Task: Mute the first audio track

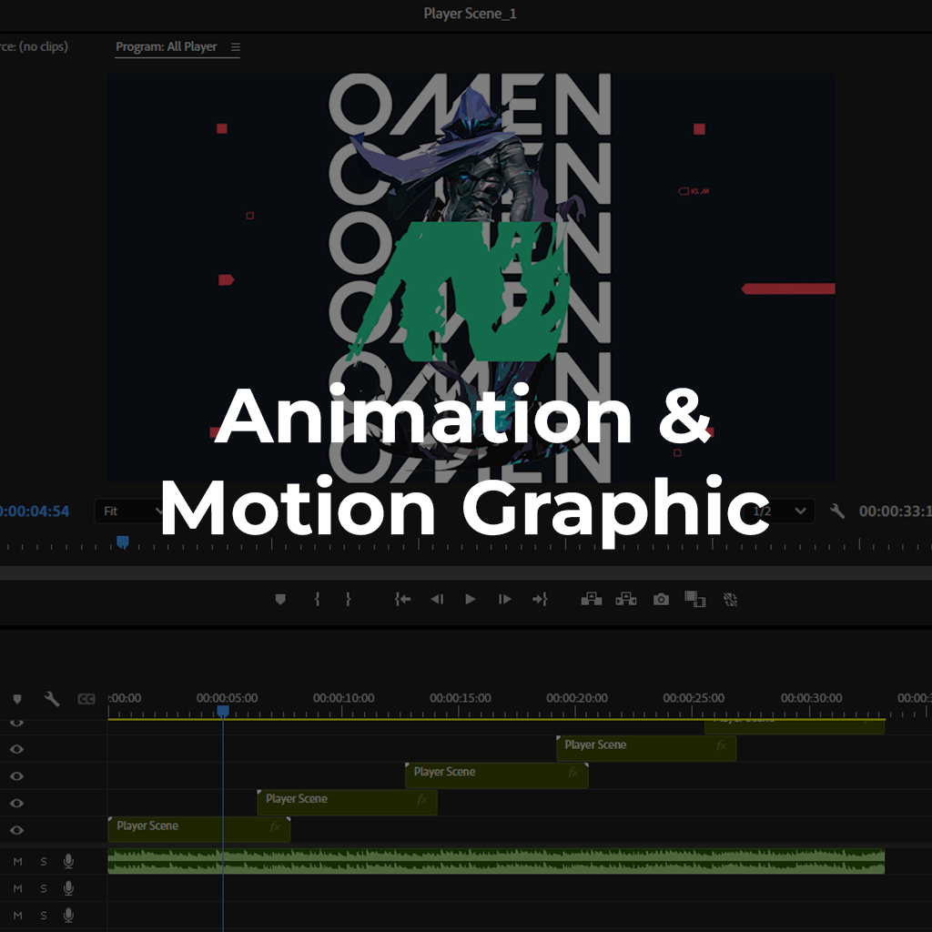Action: (x=17, y=861)
